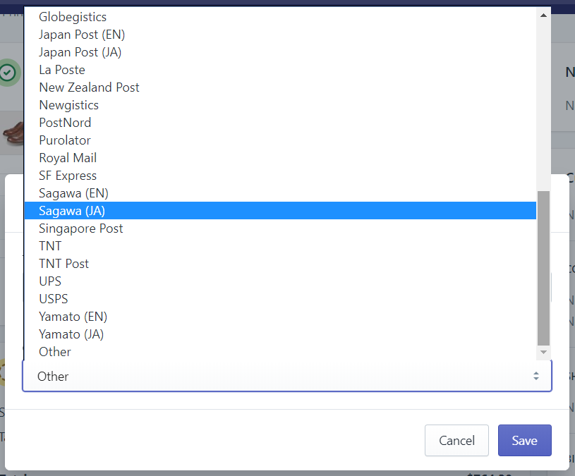Click the dropdown list scrollbar thumb

point(543,268)
